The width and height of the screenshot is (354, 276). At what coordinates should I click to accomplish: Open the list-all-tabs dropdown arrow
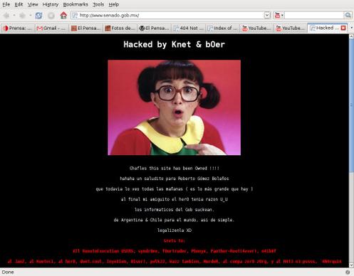pos(352,28)
